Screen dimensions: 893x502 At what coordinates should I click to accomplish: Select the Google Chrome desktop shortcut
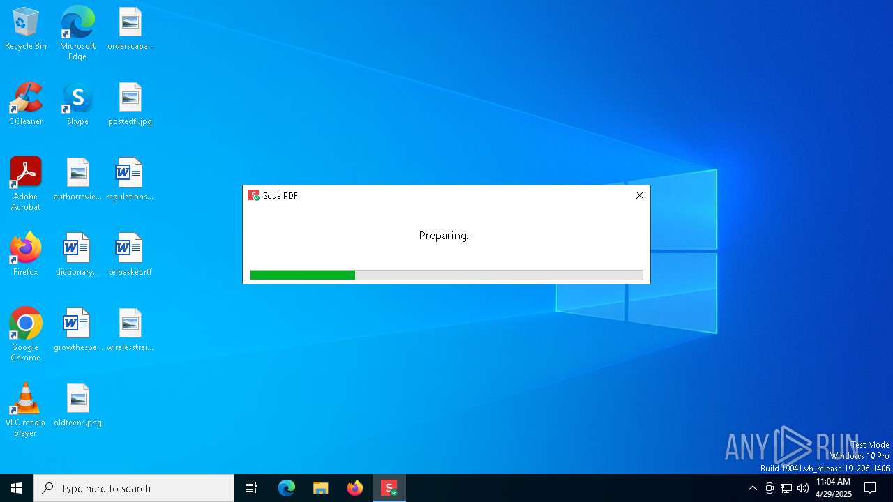[x=26, y=335]
